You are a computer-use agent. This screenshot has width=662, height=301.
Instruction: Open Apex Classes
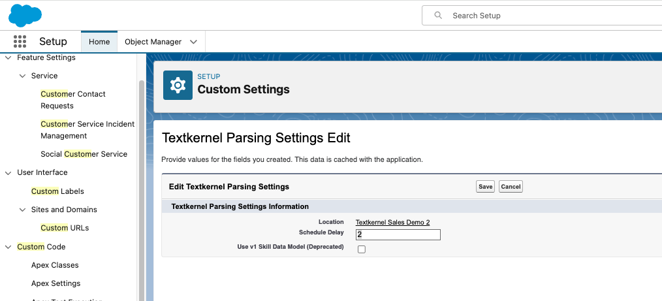[x=55, y=265]
